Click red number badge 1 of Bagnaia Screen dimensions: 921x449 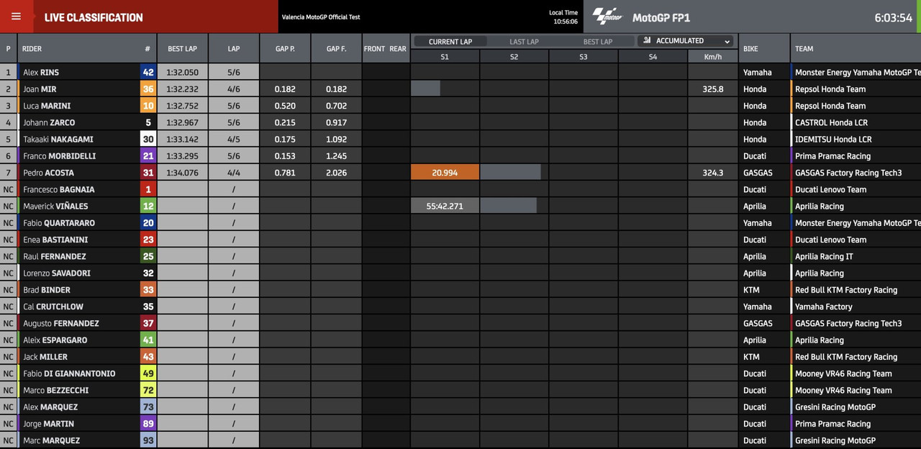tap(148, 189)
